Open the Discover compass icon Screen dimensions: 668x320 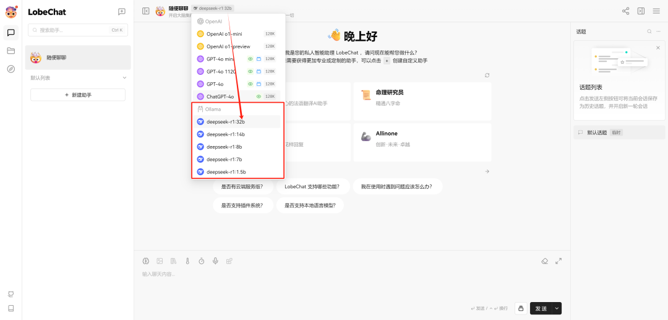coord(11,69)
